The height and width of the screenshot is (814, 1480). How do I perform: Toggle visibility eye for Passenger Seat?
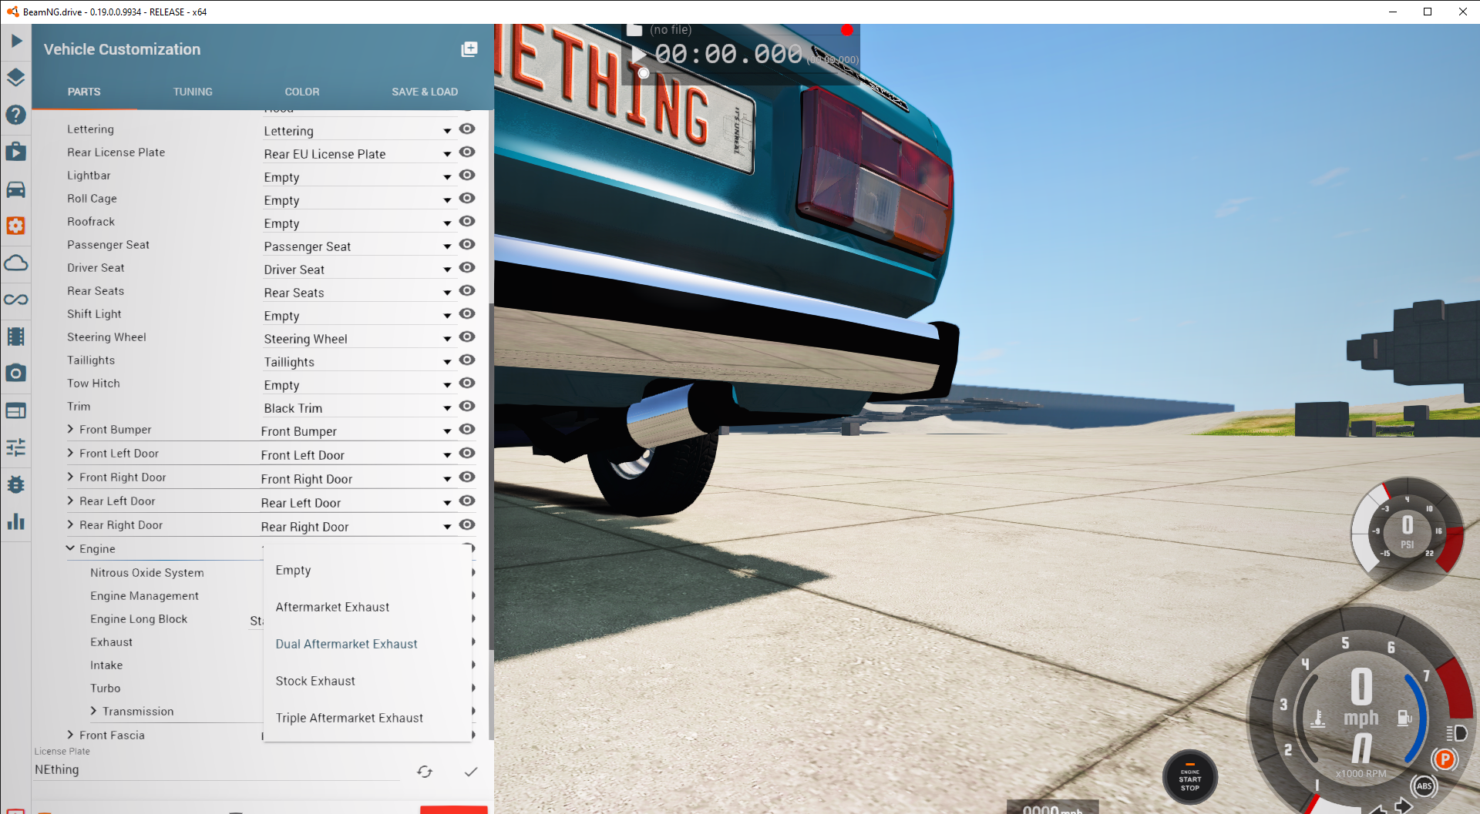[x=467, y=245]
